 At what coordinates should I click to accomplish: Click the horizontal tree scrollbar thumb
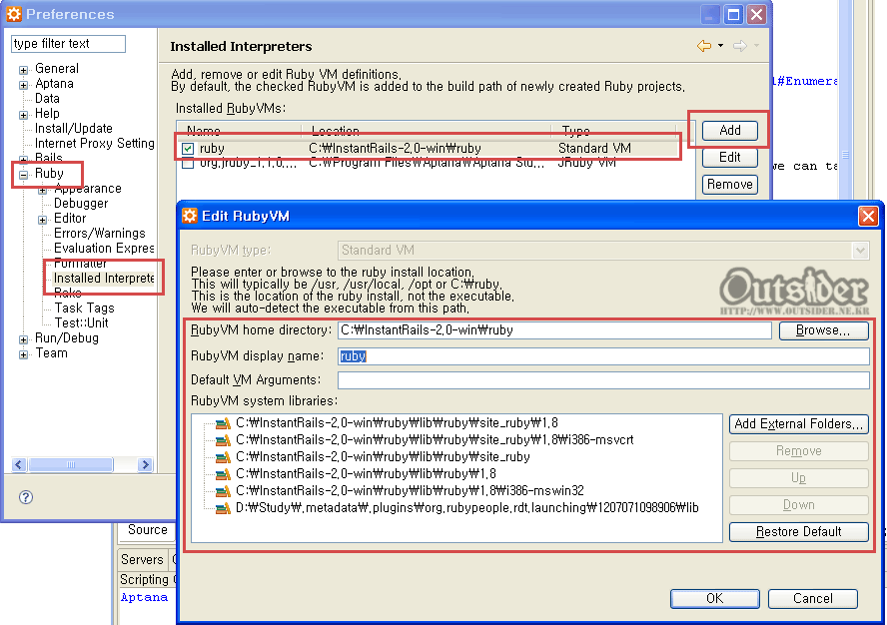(71, 464)
